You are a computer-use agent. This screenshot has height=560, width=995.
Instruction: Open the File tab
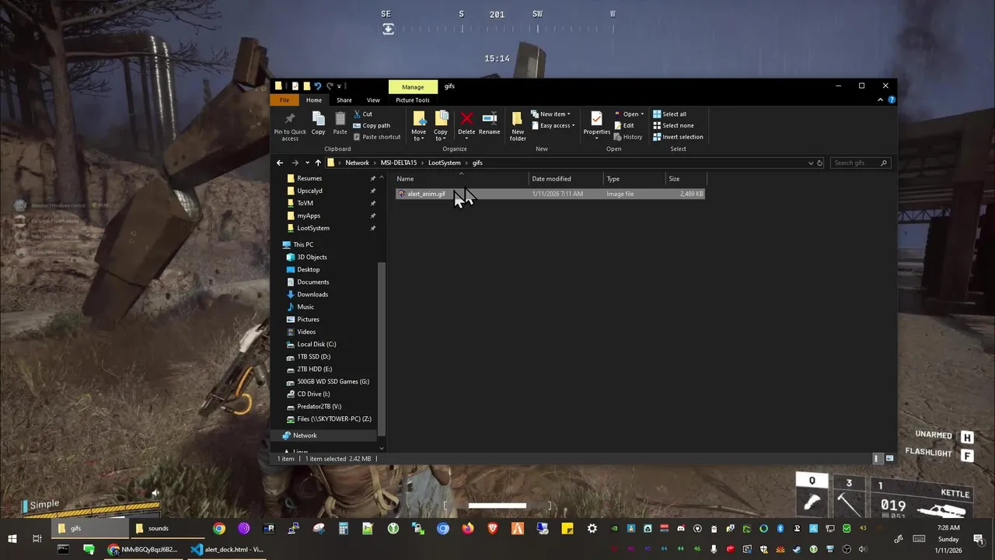click(x=285, y=100)
